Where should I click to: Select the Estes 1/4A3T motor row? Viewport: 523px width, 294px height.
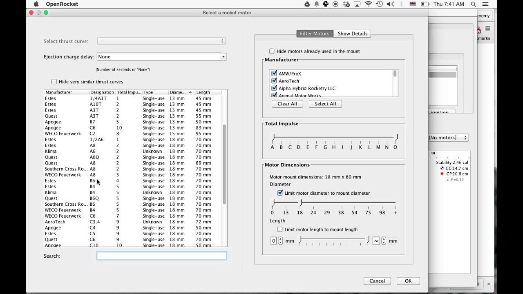point(133,98)
